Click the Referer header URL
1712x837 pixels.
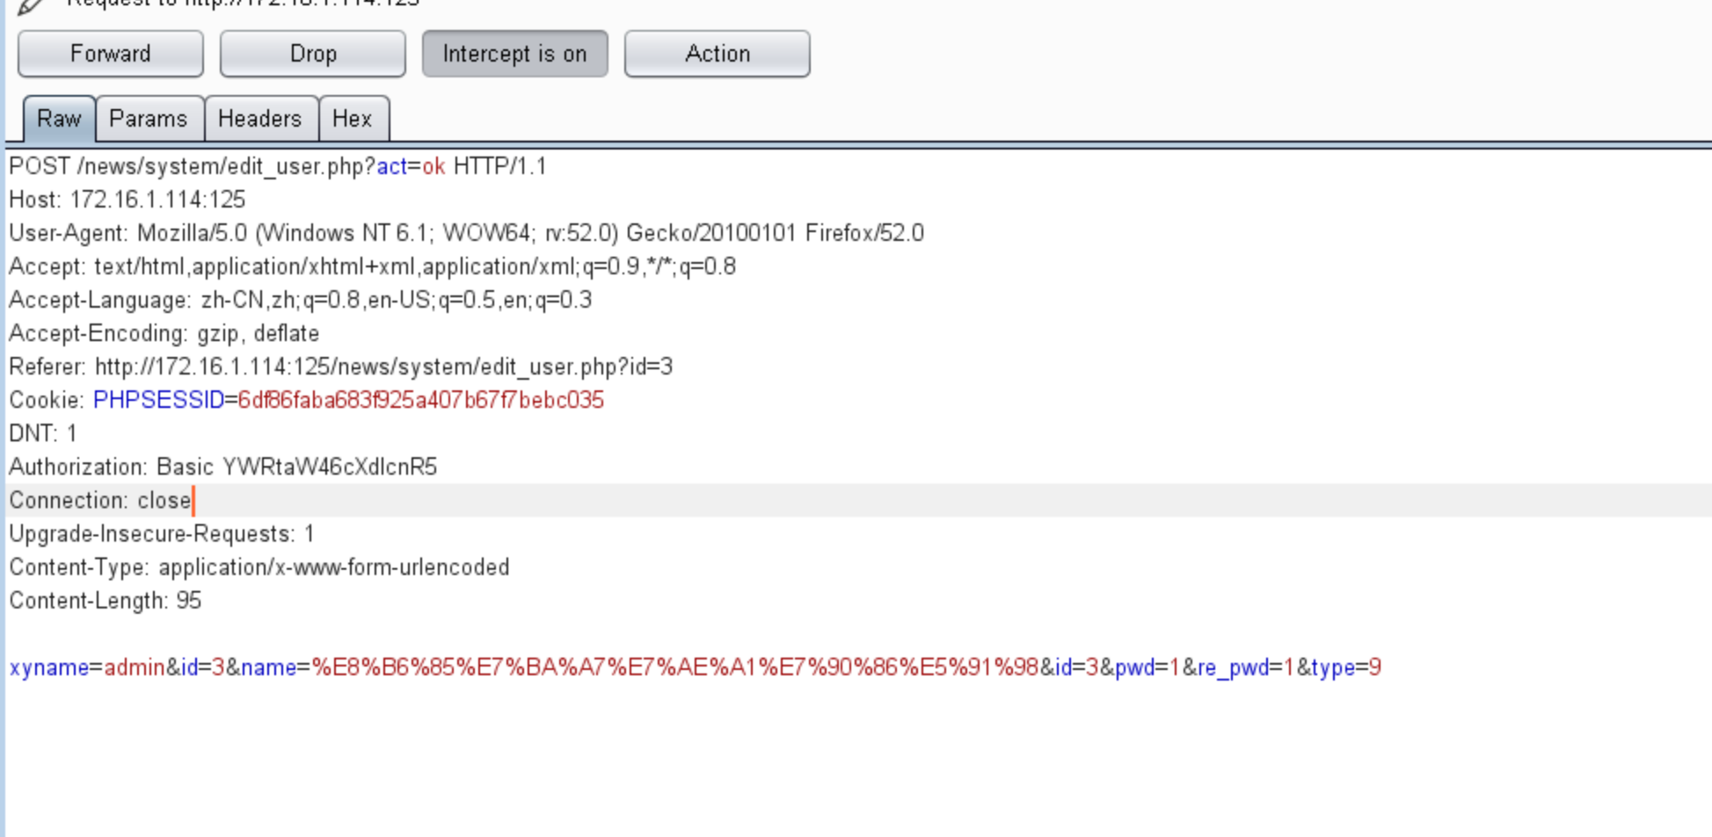point(383,368)
